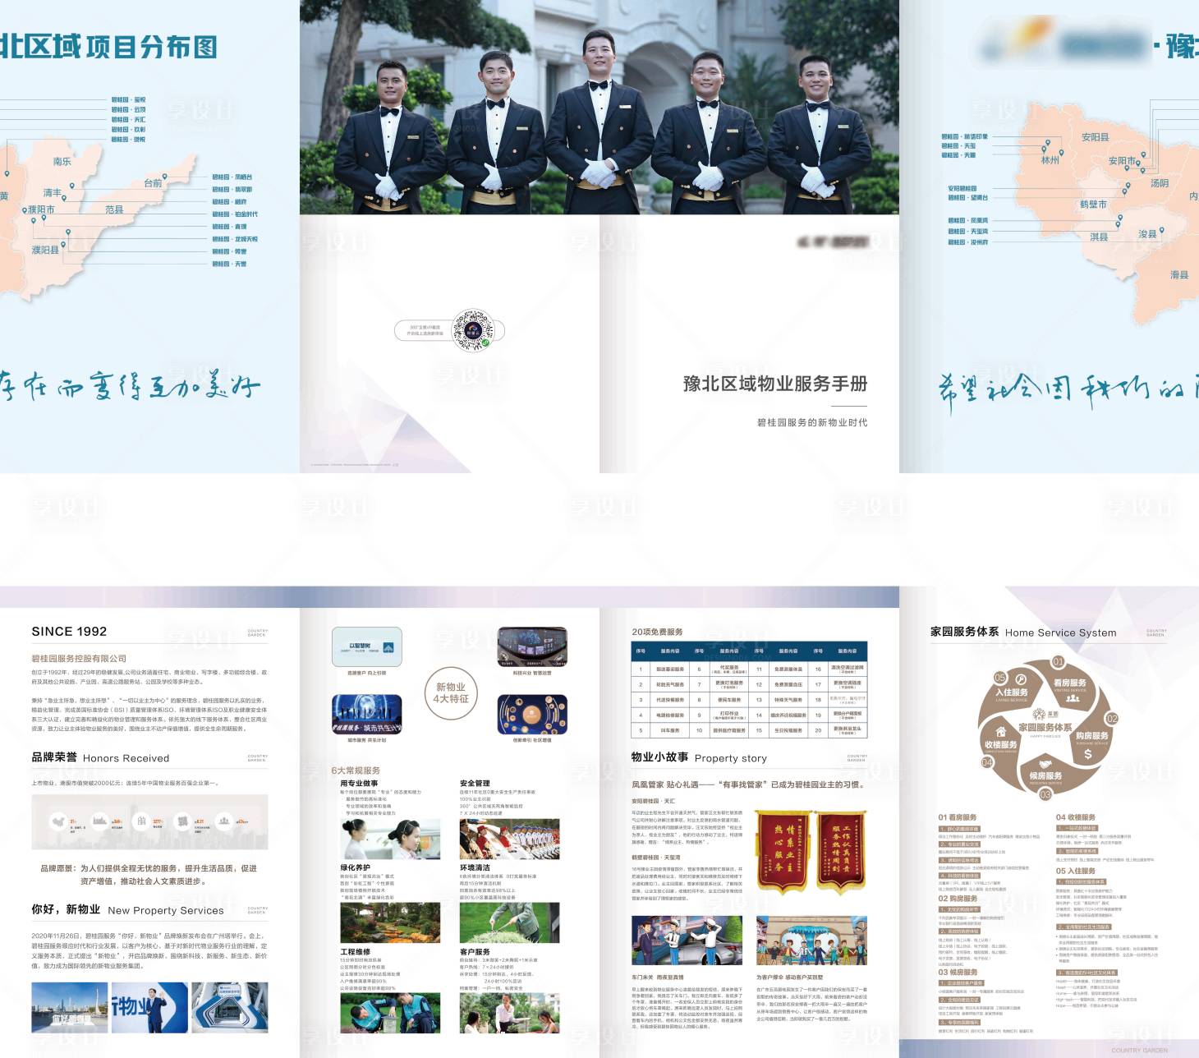The image size is (1199, 1058).
Task: Click the SINCE 1992 heading
Action: (x=69, y=631)
